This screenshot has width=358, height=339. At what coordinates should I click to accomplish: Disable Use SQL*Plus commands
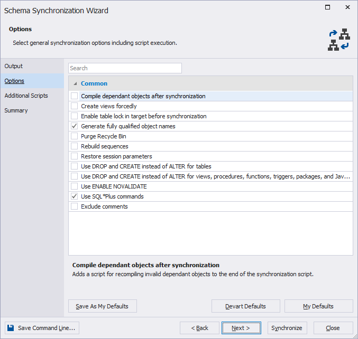[74, 196]
